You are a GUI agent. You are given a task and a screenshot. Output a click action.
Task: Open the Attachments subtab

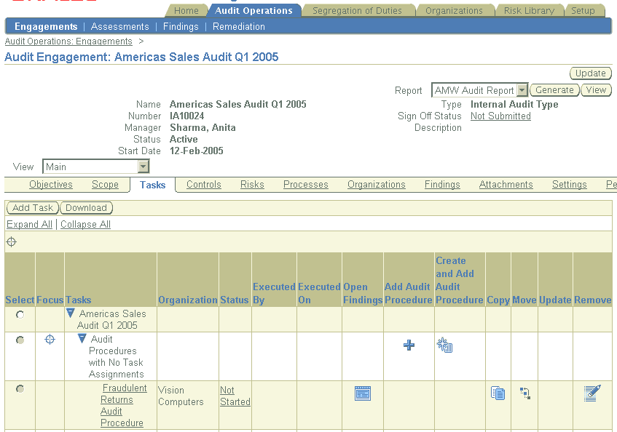tap(506, 185)
